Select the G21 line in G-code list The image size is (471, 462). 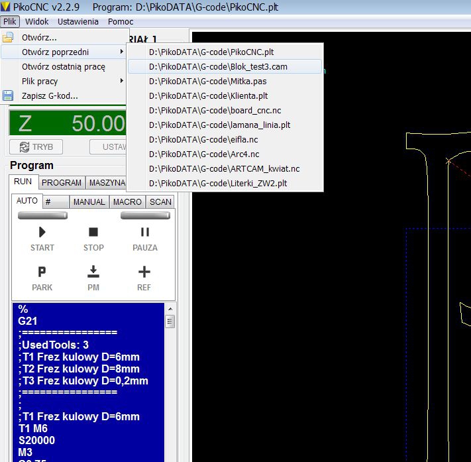[x=89, y=321]
